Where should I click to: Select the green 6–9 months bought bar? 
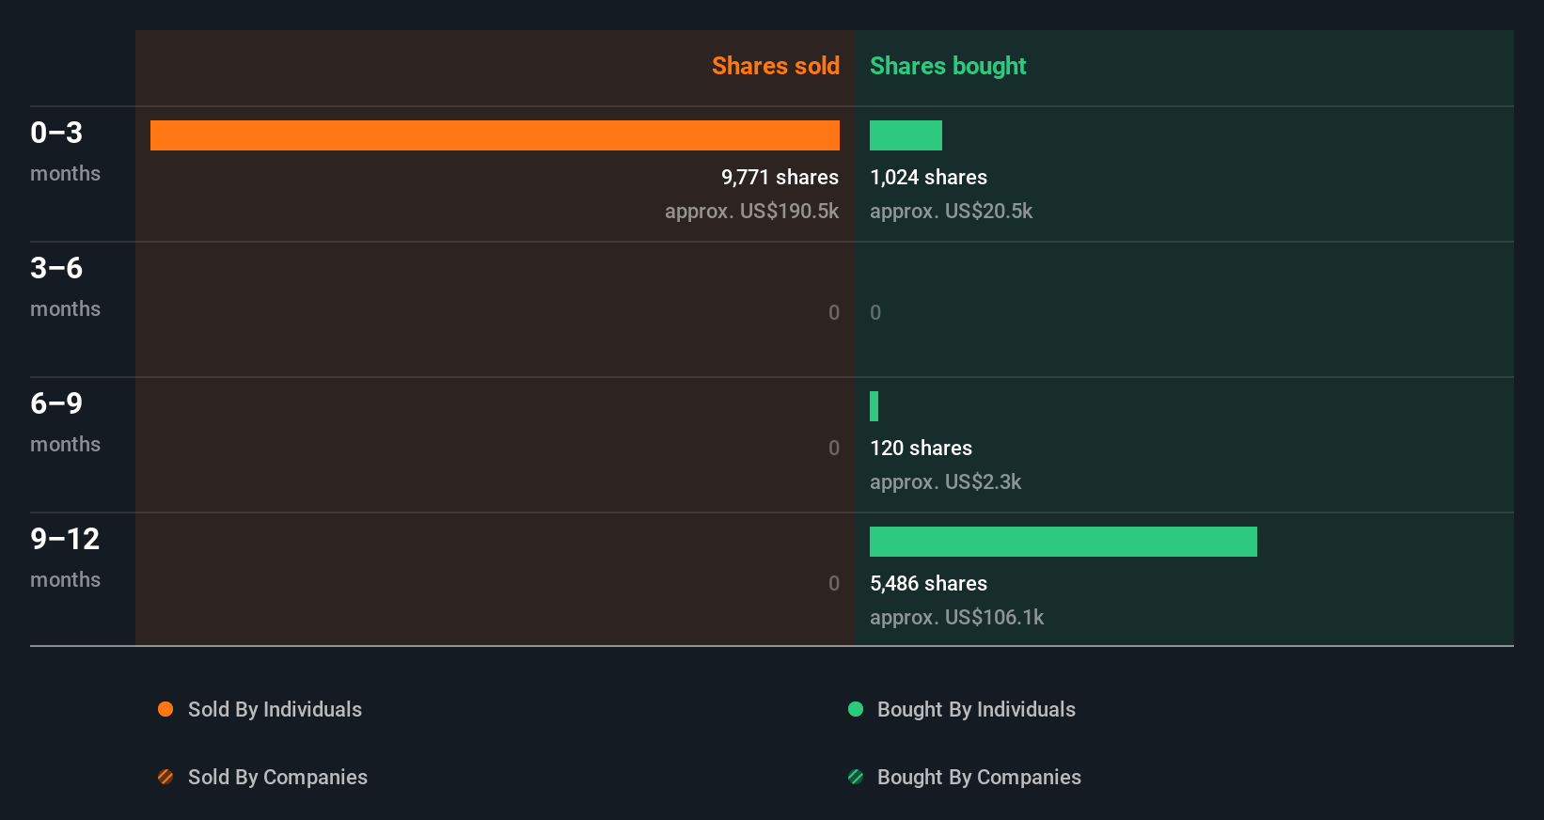coord(874,406)
